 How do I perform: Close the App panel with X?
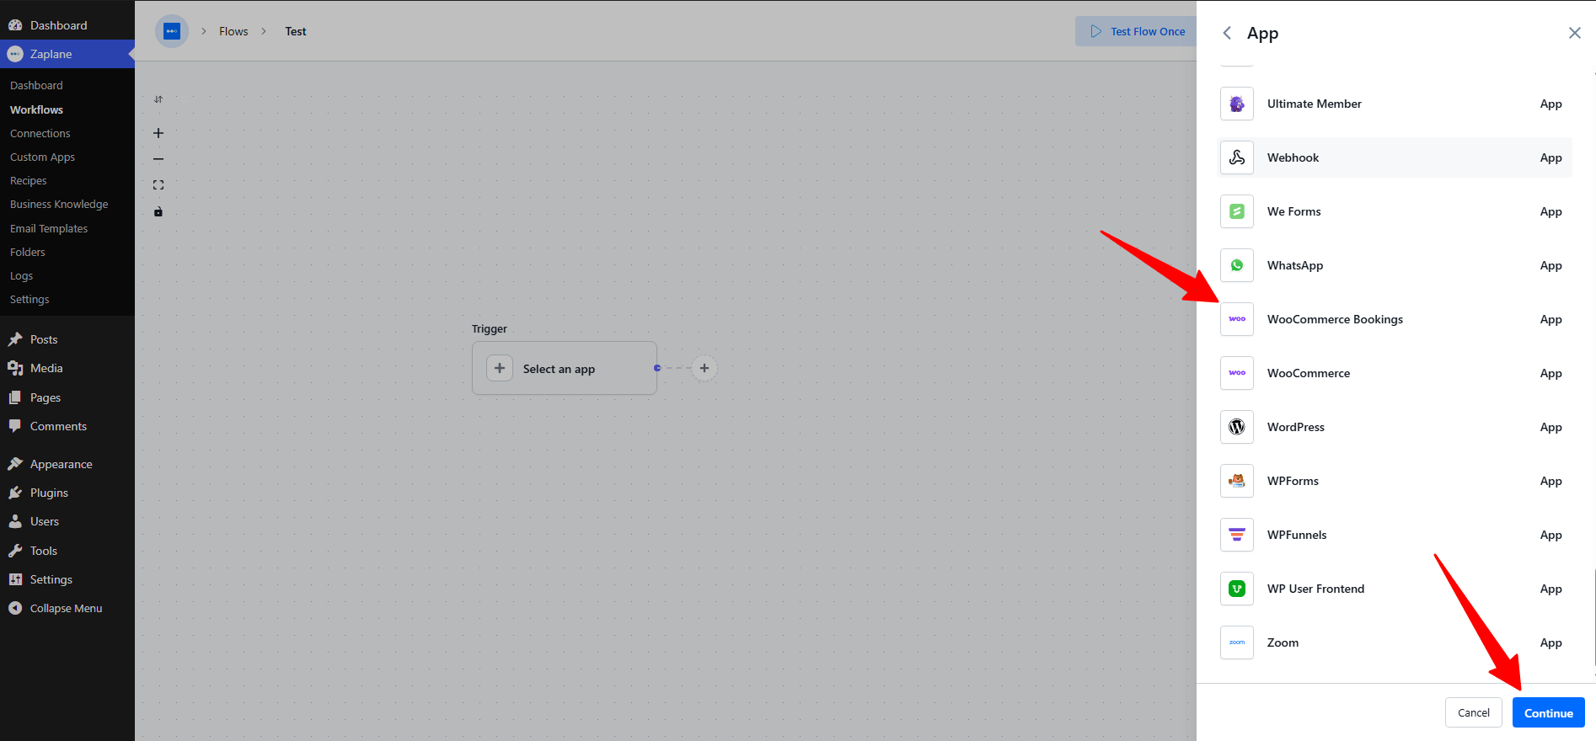(x=1574, y=33)
